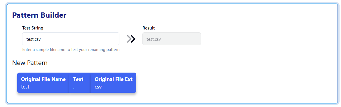
Task: Click divider between Original File Name and Text
Action: [69, 83]
